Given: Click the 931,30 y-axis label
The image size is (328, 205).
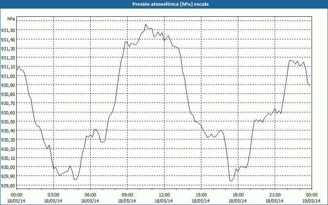Looking at the screenshot, I should point(8,49).
